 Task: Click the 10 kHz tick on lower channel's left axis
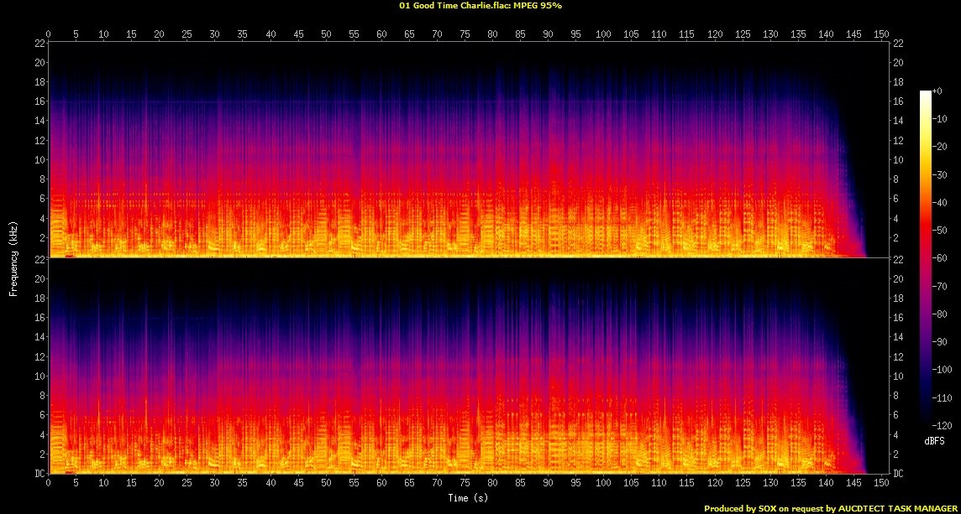39,376
